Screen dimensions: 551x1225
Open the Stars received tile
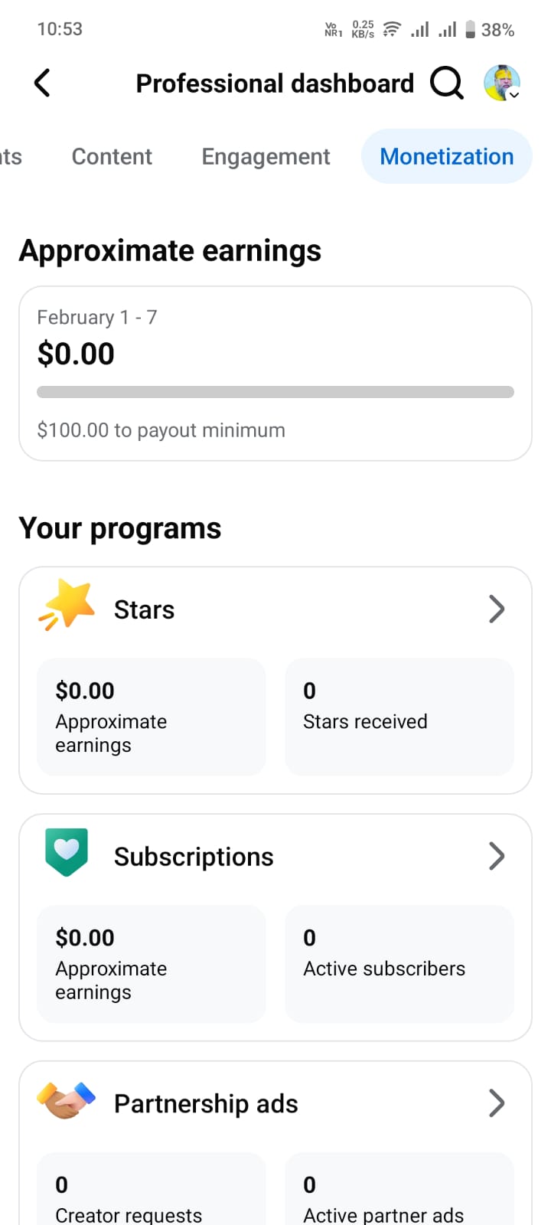[399, 717]
